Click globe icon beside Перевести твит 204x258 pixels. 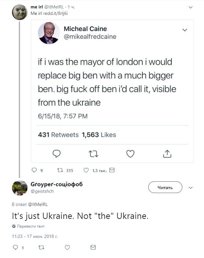coord(14,226)
